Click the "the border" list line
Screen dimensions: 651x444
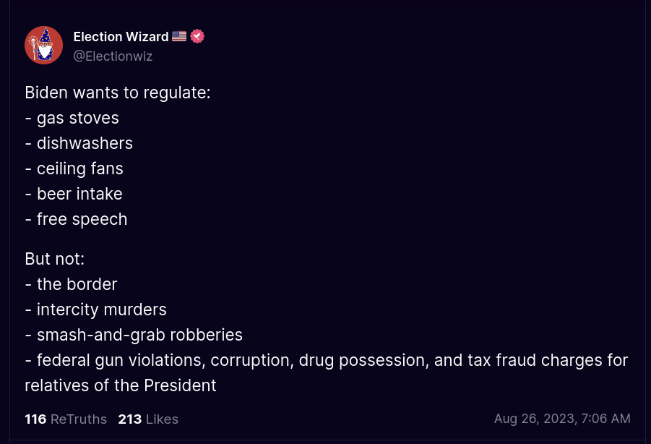click(x=71, y=284)
